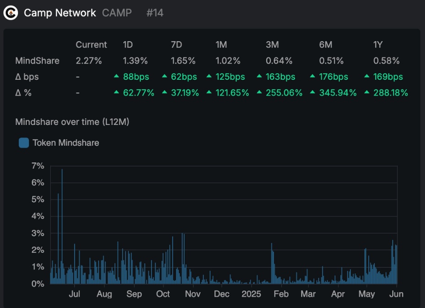The image size is (425, 308).
Task: Select the 1M column header
Action: [x=221, y=44]
